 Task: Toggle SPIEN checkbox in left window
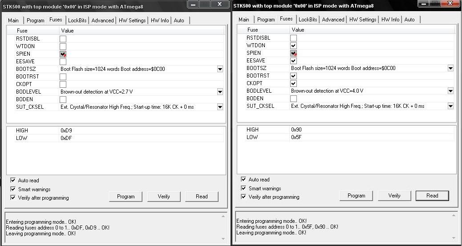click(x=63, y=54)
